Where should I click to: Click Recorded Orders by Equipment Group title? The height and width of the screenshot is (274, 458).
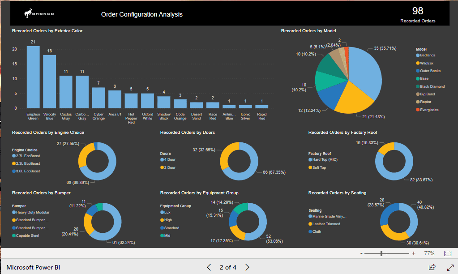pos(199,193)
